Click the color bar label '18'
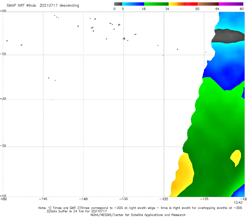The width and height of the screenshot is (247, 217). (144, 9)
